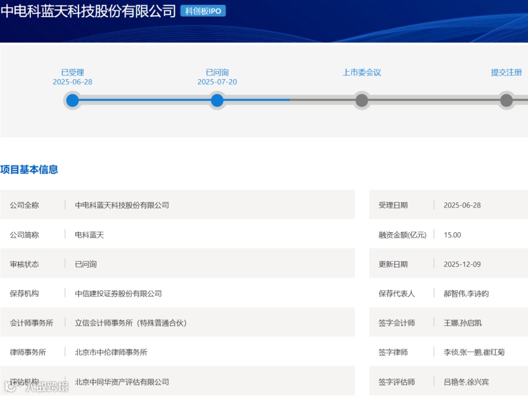
Task: Click the 公司全称 value 中电科蓝天科技股份有限公司
Action: pos(122,205)
